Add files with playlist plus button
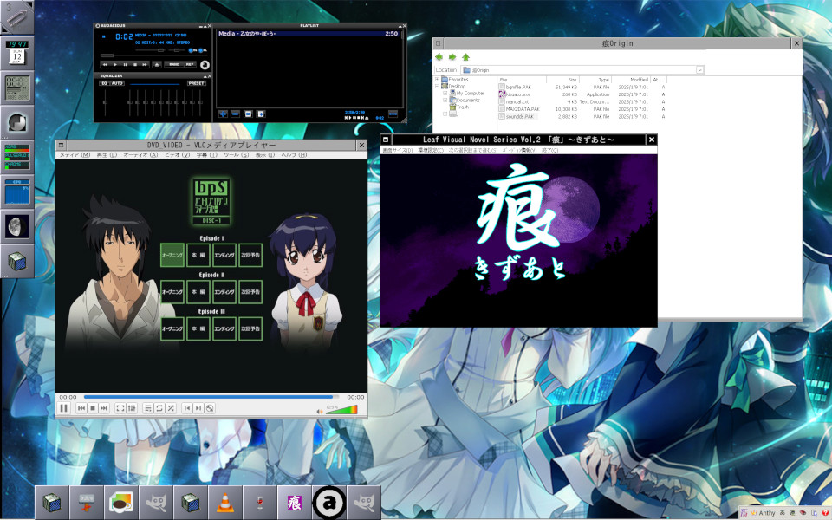Viewport: 832px width, 520px height. click(223, 113)
